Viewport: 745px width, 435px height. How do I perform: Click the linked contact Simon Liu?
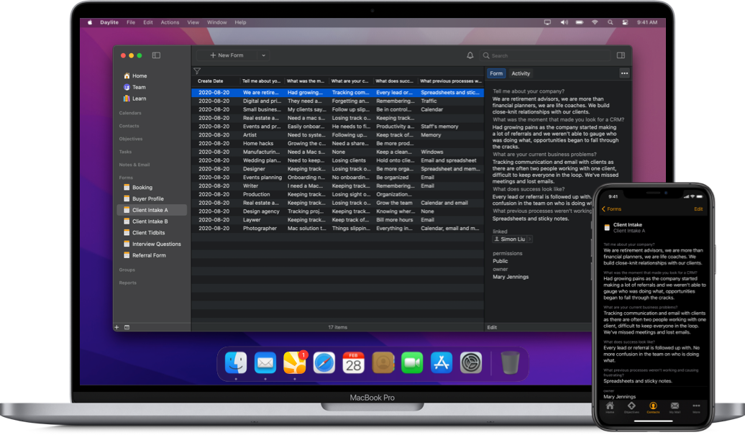(x=510, y=239)
